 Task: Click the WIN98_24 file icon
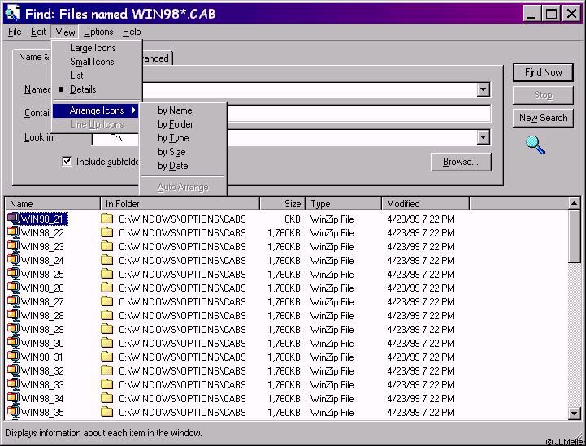click(14, 260)
